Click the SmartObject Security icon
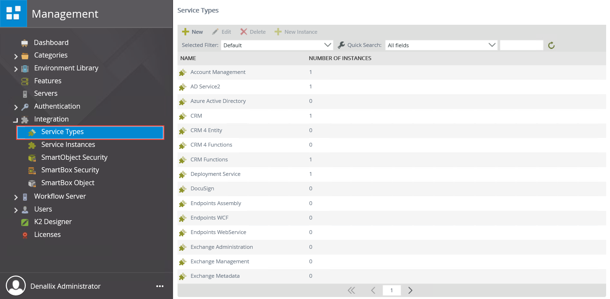The image size is (610, 299). tap(32, 158)
